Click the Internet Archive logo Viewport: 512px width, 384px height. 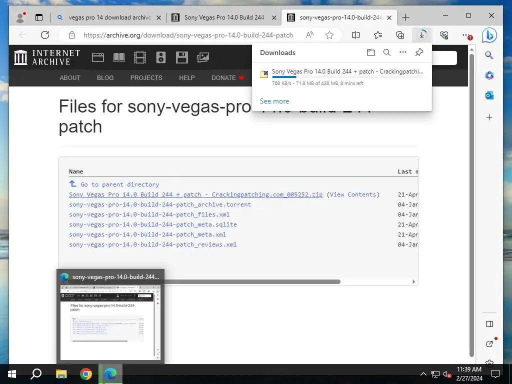point(47,57)
